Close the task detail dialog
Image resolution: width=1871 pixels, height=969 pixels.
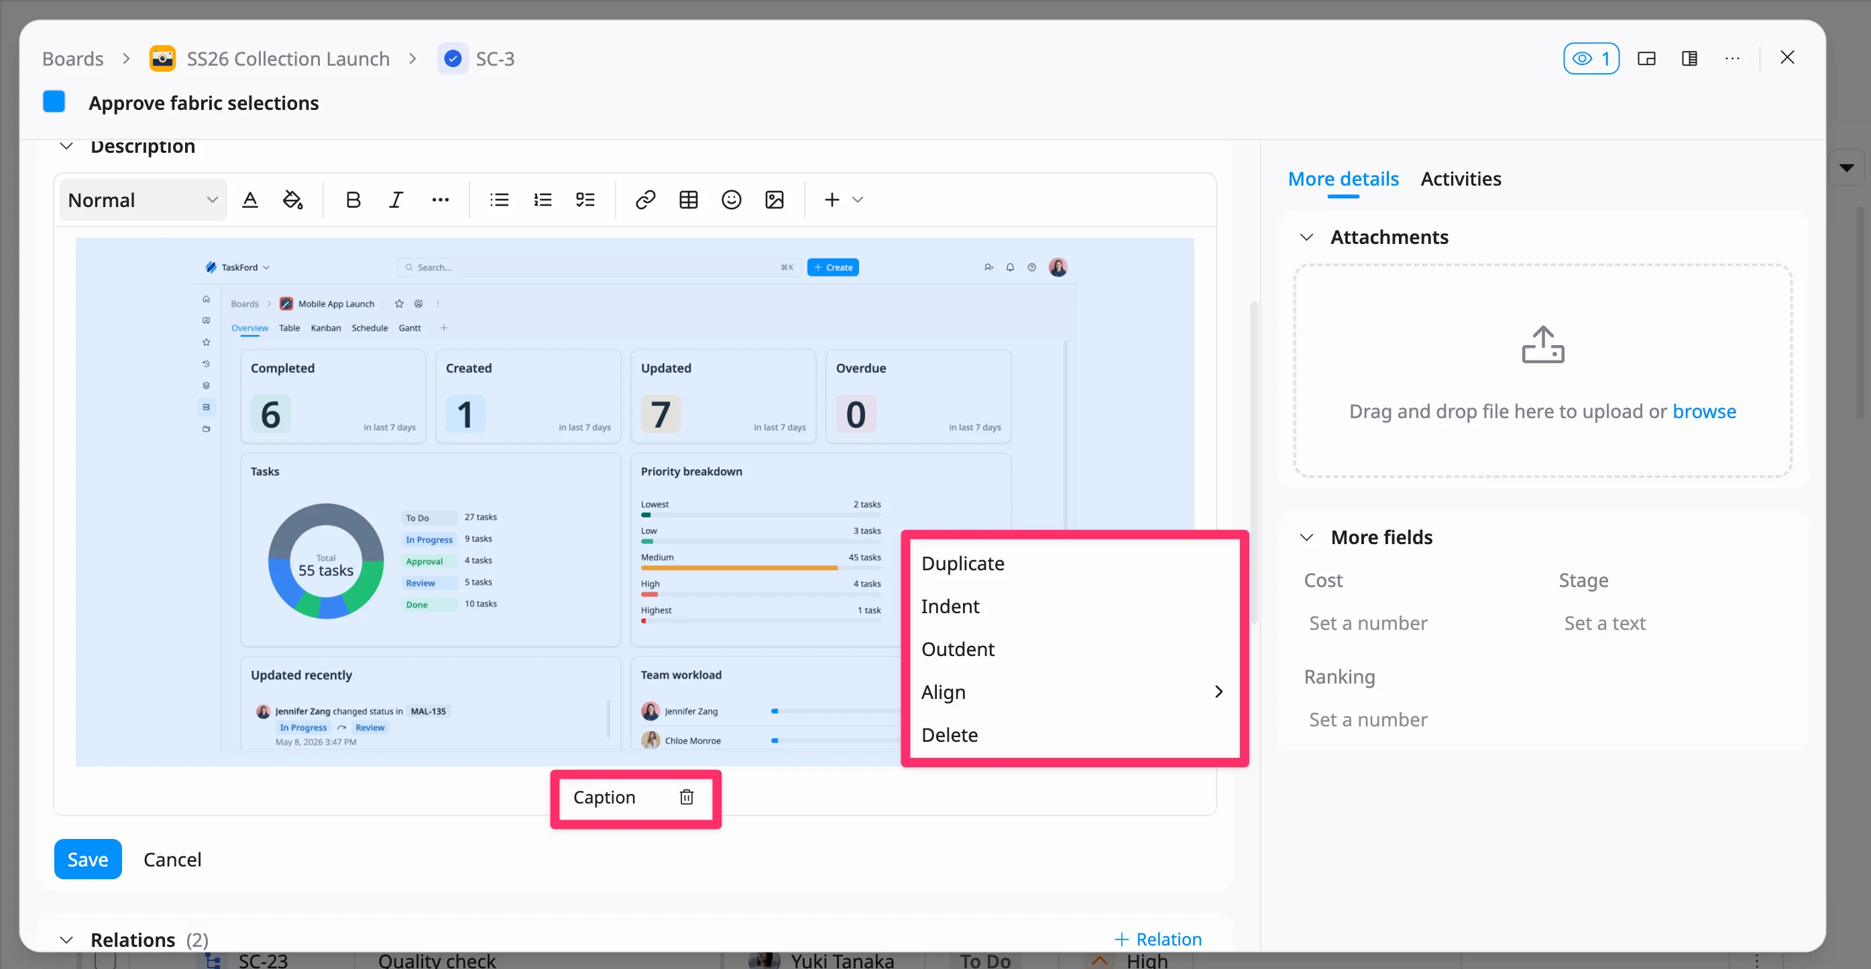[x=1787, y=58]
